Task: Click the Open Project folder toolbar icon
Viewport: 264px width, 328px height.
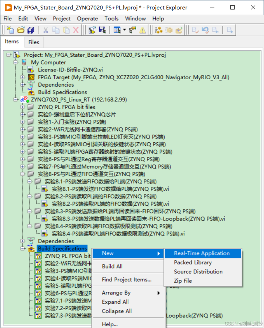Action: pyautogui.click(x=21, y=30)
